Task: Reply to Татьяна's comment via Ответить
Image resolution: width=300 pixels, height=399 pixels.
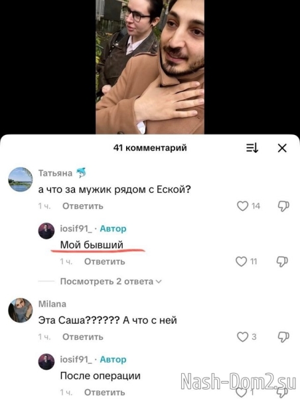Action: click(x=83, y=206)
